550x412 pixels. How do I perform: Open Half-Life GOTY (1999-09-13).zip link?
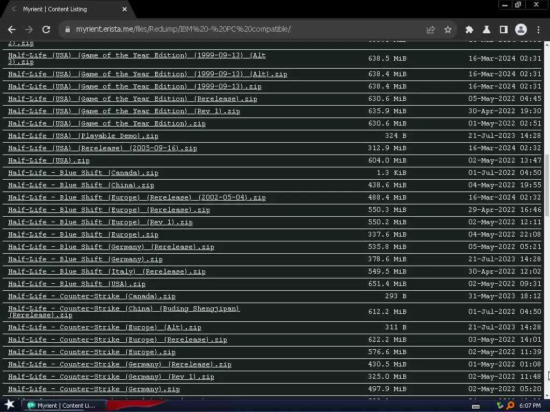(x=135, y=86)
